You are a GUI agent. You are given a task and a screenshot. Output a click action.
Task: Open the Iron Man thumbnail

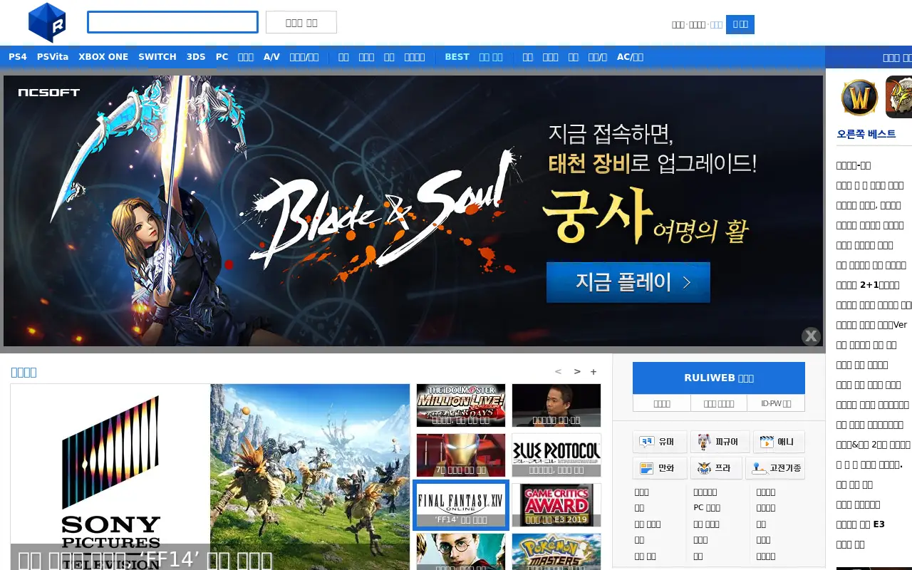461,455
